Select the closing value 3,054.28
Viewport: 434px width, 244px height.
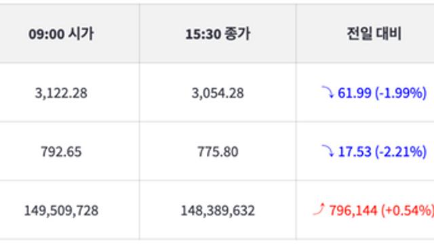point(218,93)
